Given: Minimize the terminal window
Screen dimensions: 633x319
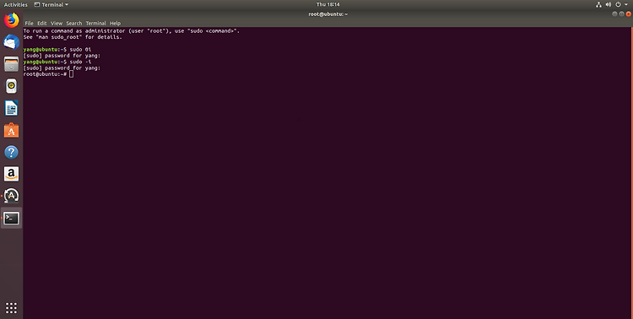Looking at the screenshot, I should click(614, 14).
